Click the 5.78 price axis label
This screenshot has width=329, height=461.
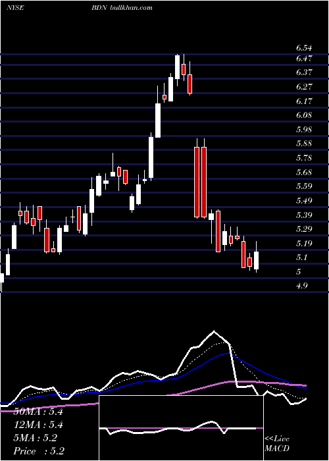pyautogui.click(x=304, y=158)
